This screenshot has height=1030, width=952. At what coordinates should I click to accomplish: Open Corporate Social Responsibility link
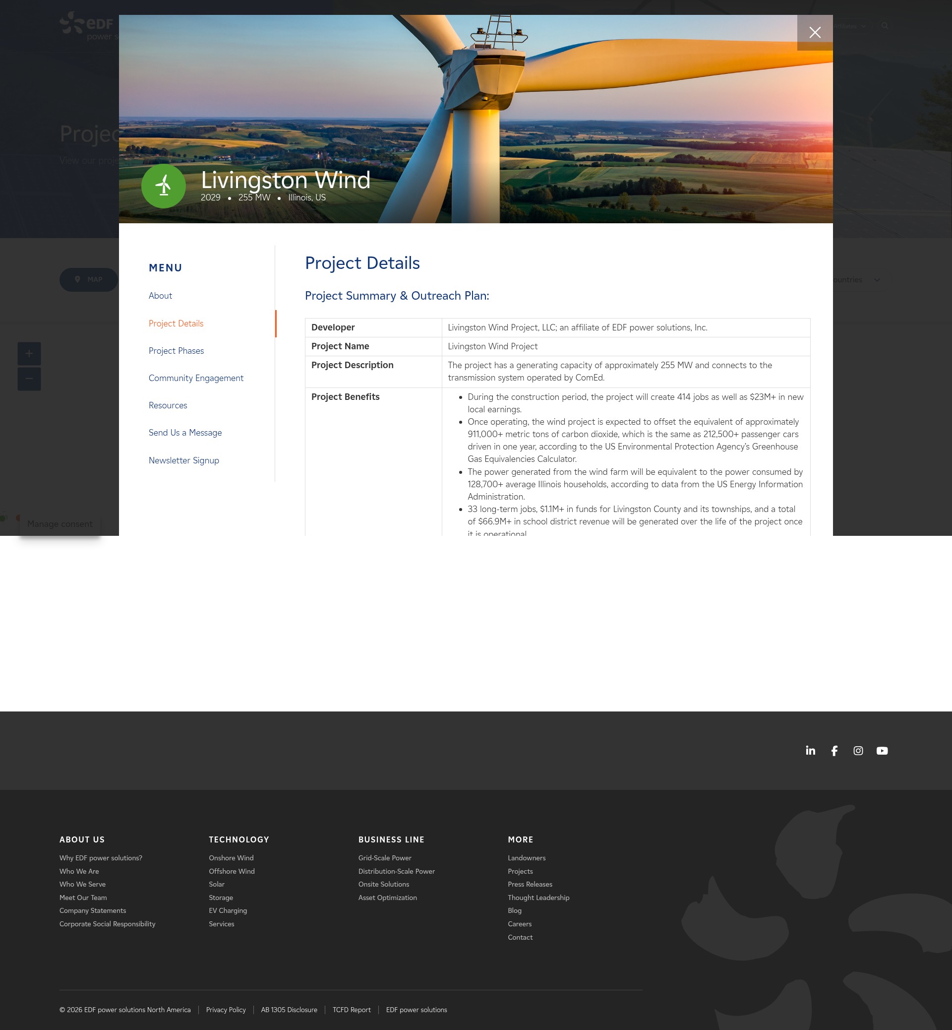pyautogui.click(x=107, y=924)
